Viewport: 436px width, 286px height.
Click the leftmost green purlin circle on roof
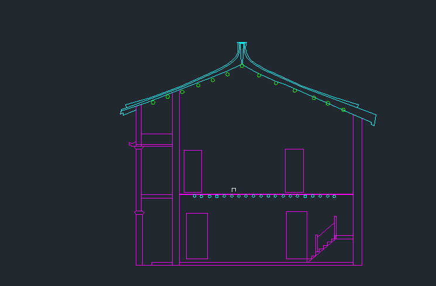click(153, 103)
